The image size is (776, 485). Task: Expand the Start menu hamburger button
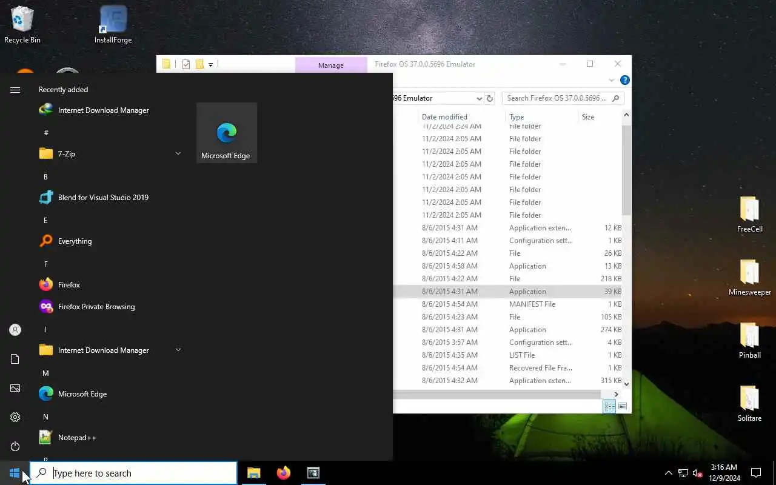tap(15, 90)
